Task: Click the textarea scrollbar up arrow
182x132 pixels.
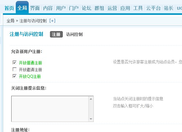Action: tap(91, 99)
